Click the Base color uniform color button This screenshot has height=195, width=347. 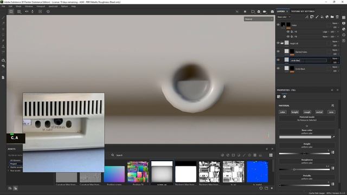pos(307,132)
